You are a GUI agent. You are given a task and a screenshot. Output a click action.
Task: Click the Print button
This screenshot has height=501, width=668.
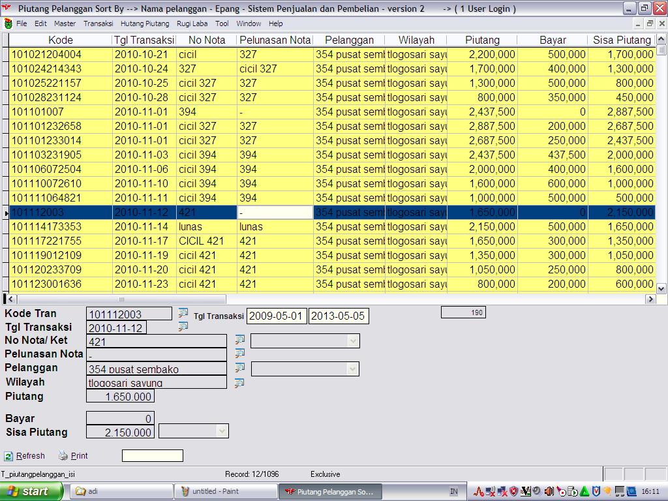coord(73,456)
